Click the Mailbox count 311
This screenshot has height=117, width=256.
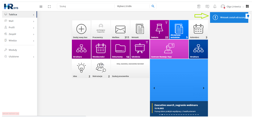tap(127, 37)
